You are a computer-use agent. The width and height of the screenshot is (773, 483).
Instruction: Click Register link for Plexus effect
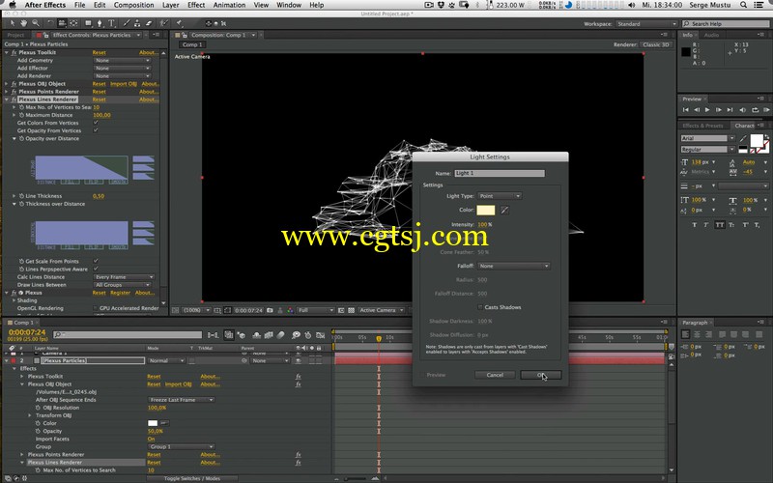pos(120,293)
